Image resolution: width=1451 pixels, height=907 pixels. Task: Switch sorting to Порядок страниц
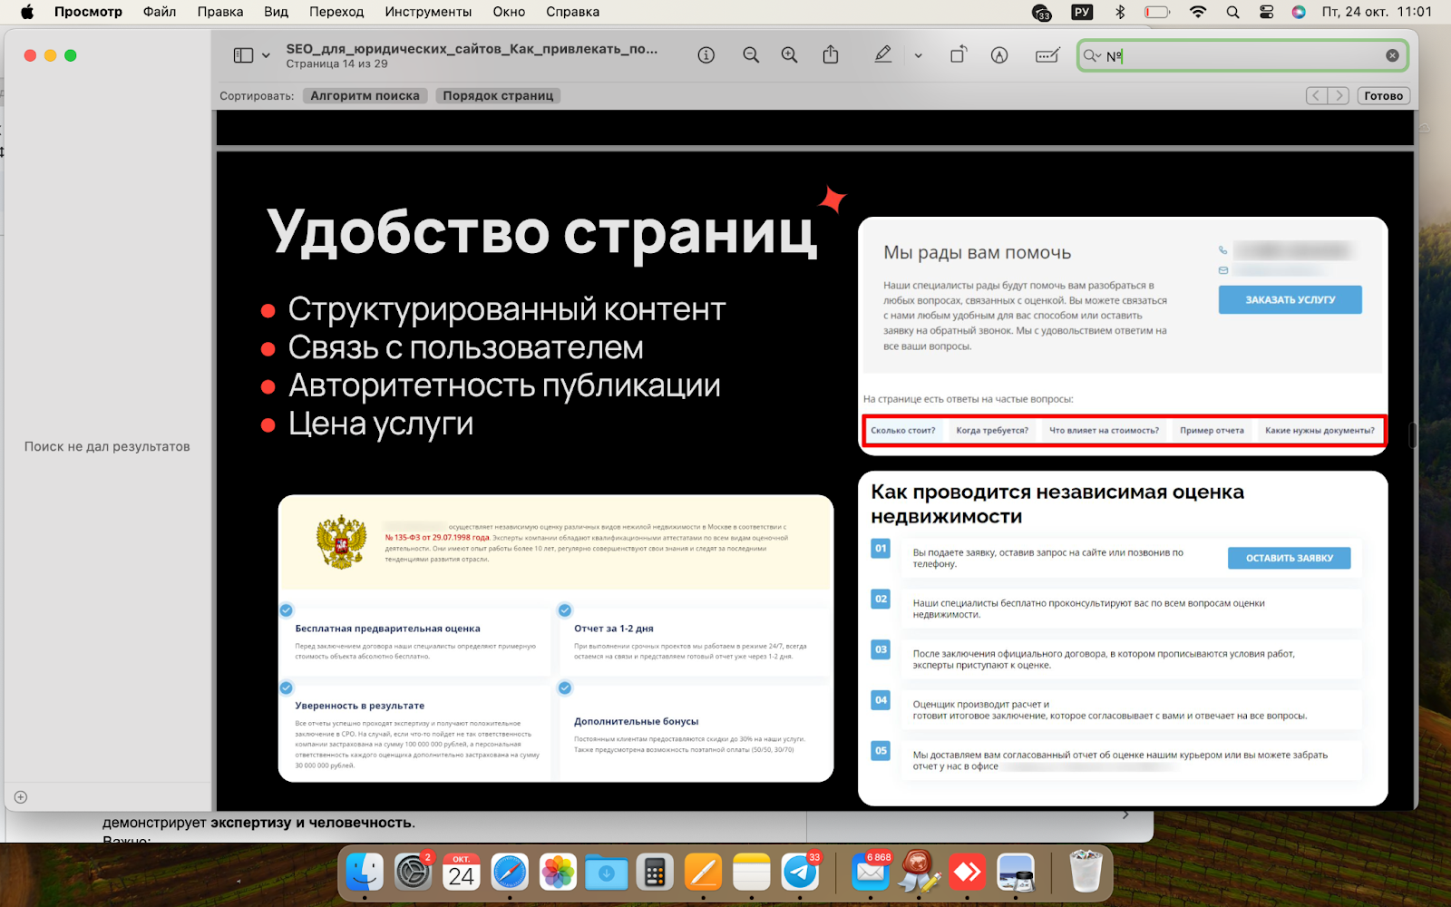pyautogui.click(x=498, y=95)
